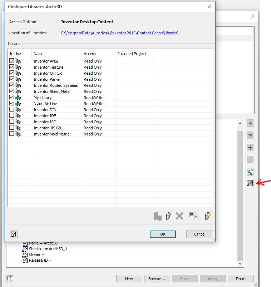Click the Check for duplicate files icon
The width and height of the screenshot is (271, 287).
point(250,172)
